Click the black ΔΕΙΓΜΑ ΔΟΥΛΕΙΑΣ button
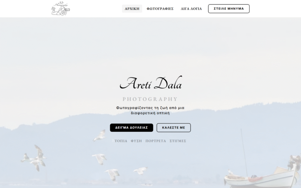The height and width of the screenshot is (188, 301). pos(131,127)
